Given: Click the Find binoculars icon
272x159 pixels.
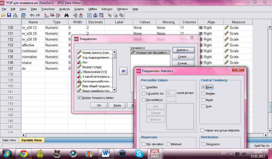Looking at the screenshot, I should coord(66,15).
